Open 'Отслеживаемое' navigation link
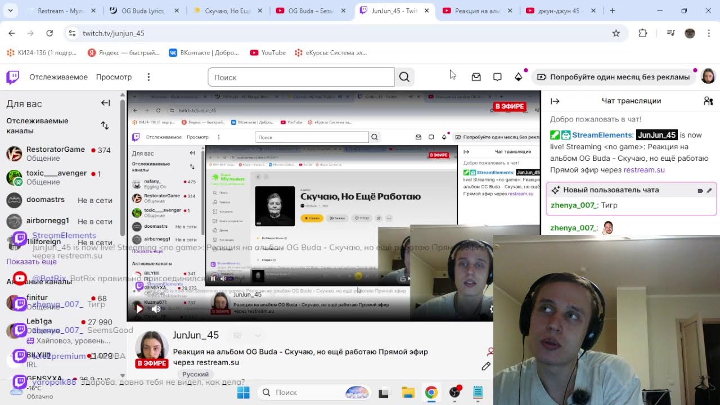This screenshot has height=405, width=720. (58, 77)
